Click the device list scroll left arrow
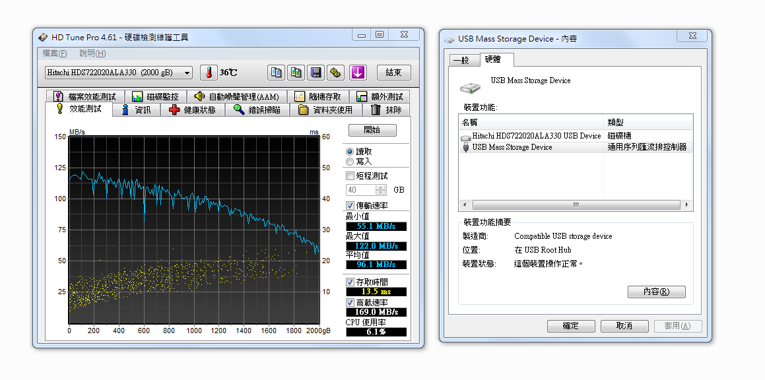 pyautogui.click(x=465, y=205)
